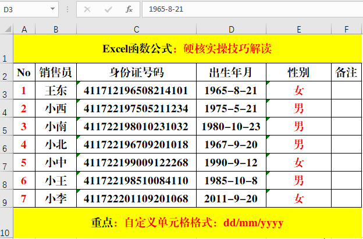Click the empty 备注 cell in 王东's row
The image size is (363, 239).
[347, 90]
